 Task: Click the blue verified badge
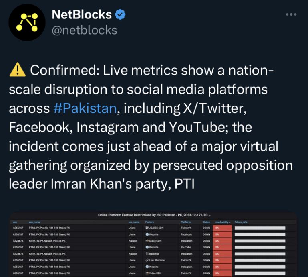click(120, 15)
